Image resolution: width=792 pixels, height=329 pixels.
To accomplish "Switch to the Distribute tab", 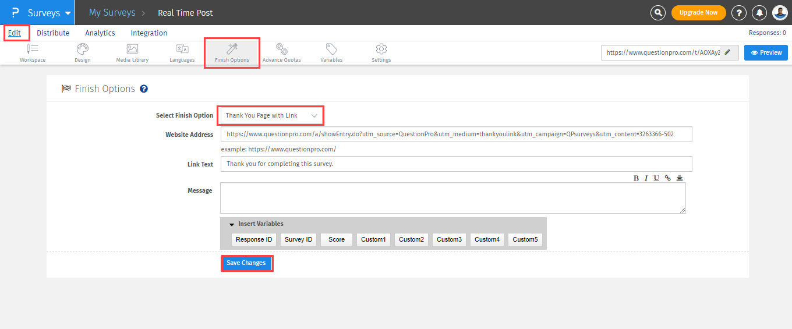I will 53,33.
